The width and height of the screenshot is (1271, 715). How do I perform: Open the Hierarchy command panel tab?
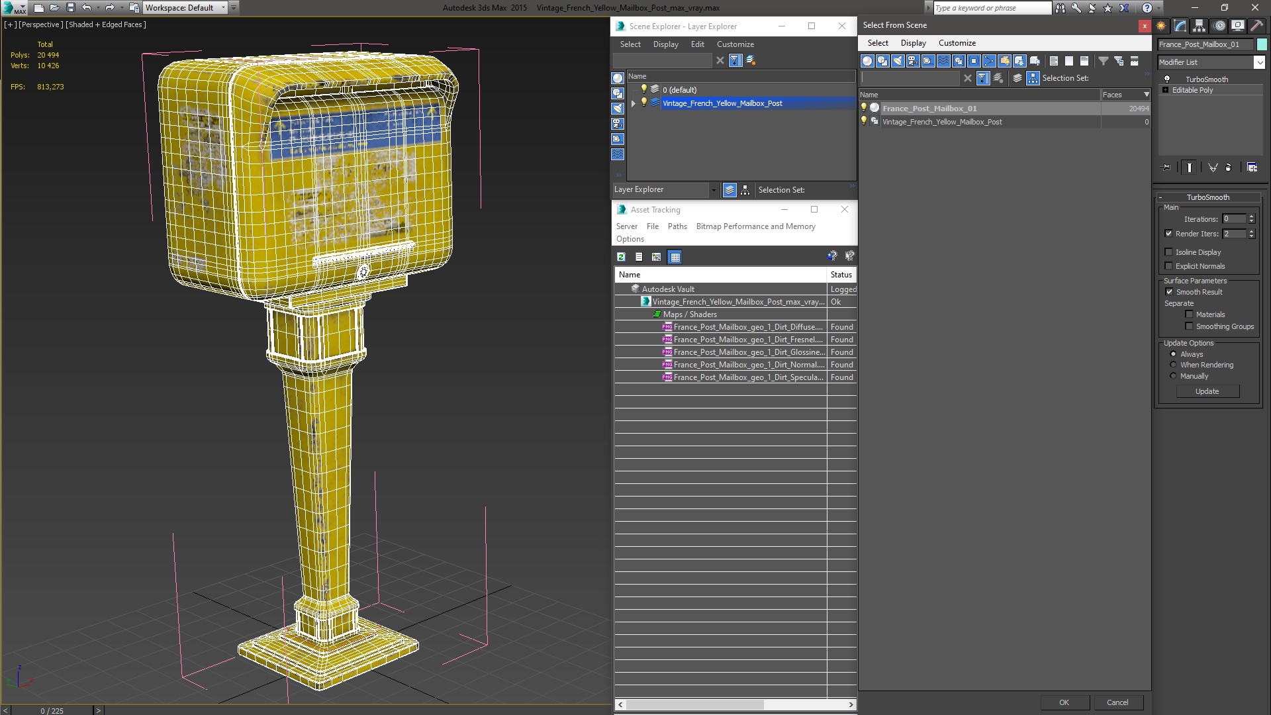click(x=1200, y=26)
